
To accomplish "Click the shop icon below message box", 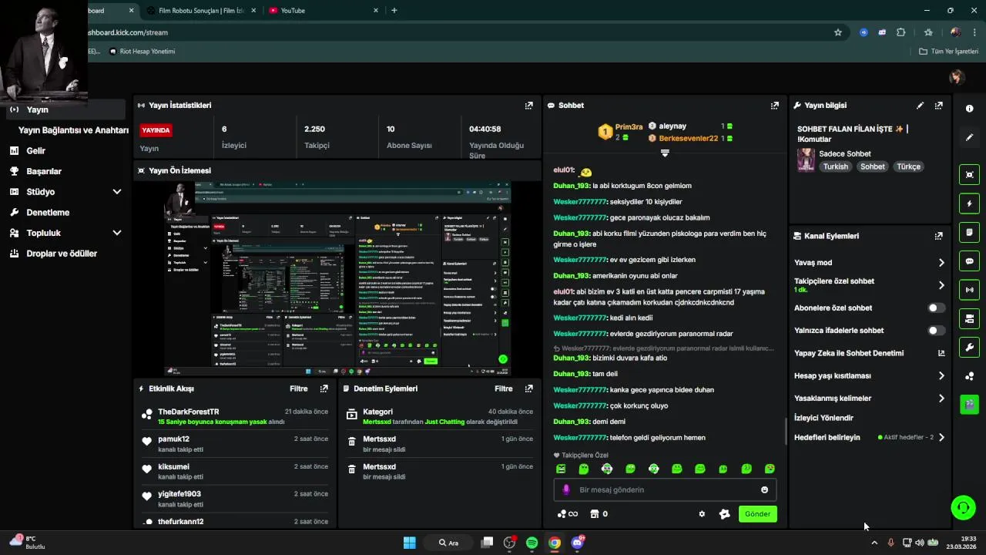I will pos(594,514).
